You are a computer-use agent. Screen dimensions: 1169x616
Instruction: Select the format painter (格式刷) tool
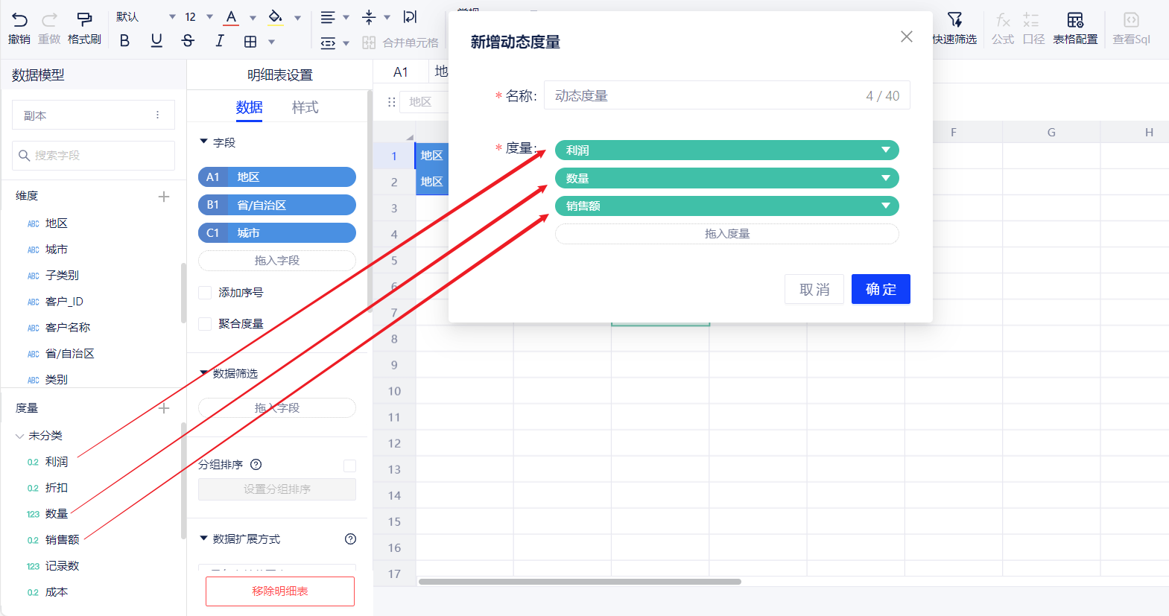pos(84,20)
